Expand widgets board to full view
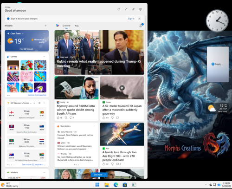 click(x=126, y=9)
